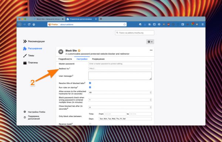Click the red ABP Adblock Plus icon
This screenshot has width=222, height=142.
click(x=168, y=24)
